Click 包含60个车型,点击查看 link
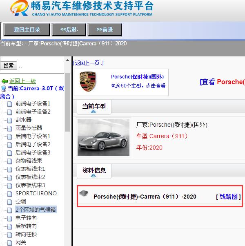 point(138,86)
